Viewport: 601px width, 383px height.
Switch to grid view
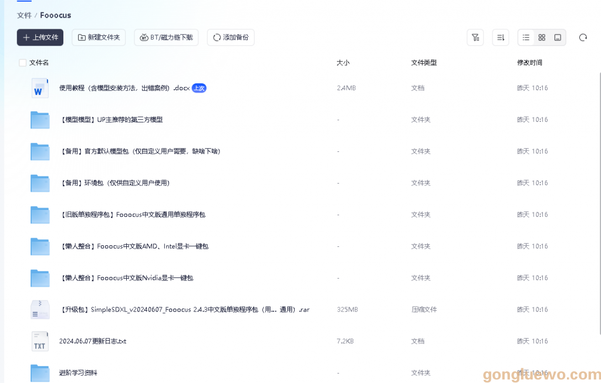pos(542,38)
